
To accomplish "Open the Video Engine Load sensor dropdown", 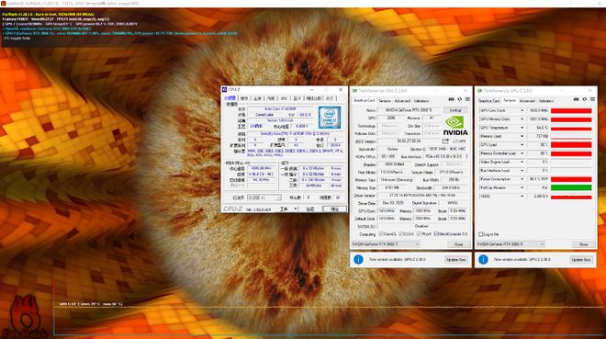I will point(522,162).
